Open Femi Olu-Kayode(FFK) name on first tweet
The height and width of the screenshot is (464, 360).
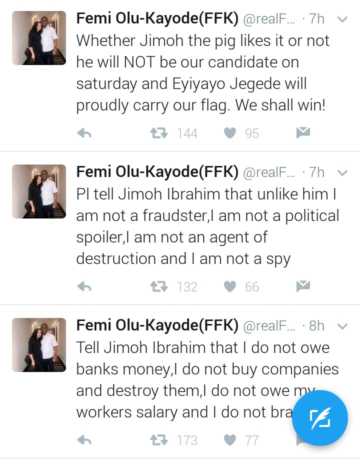157,19
